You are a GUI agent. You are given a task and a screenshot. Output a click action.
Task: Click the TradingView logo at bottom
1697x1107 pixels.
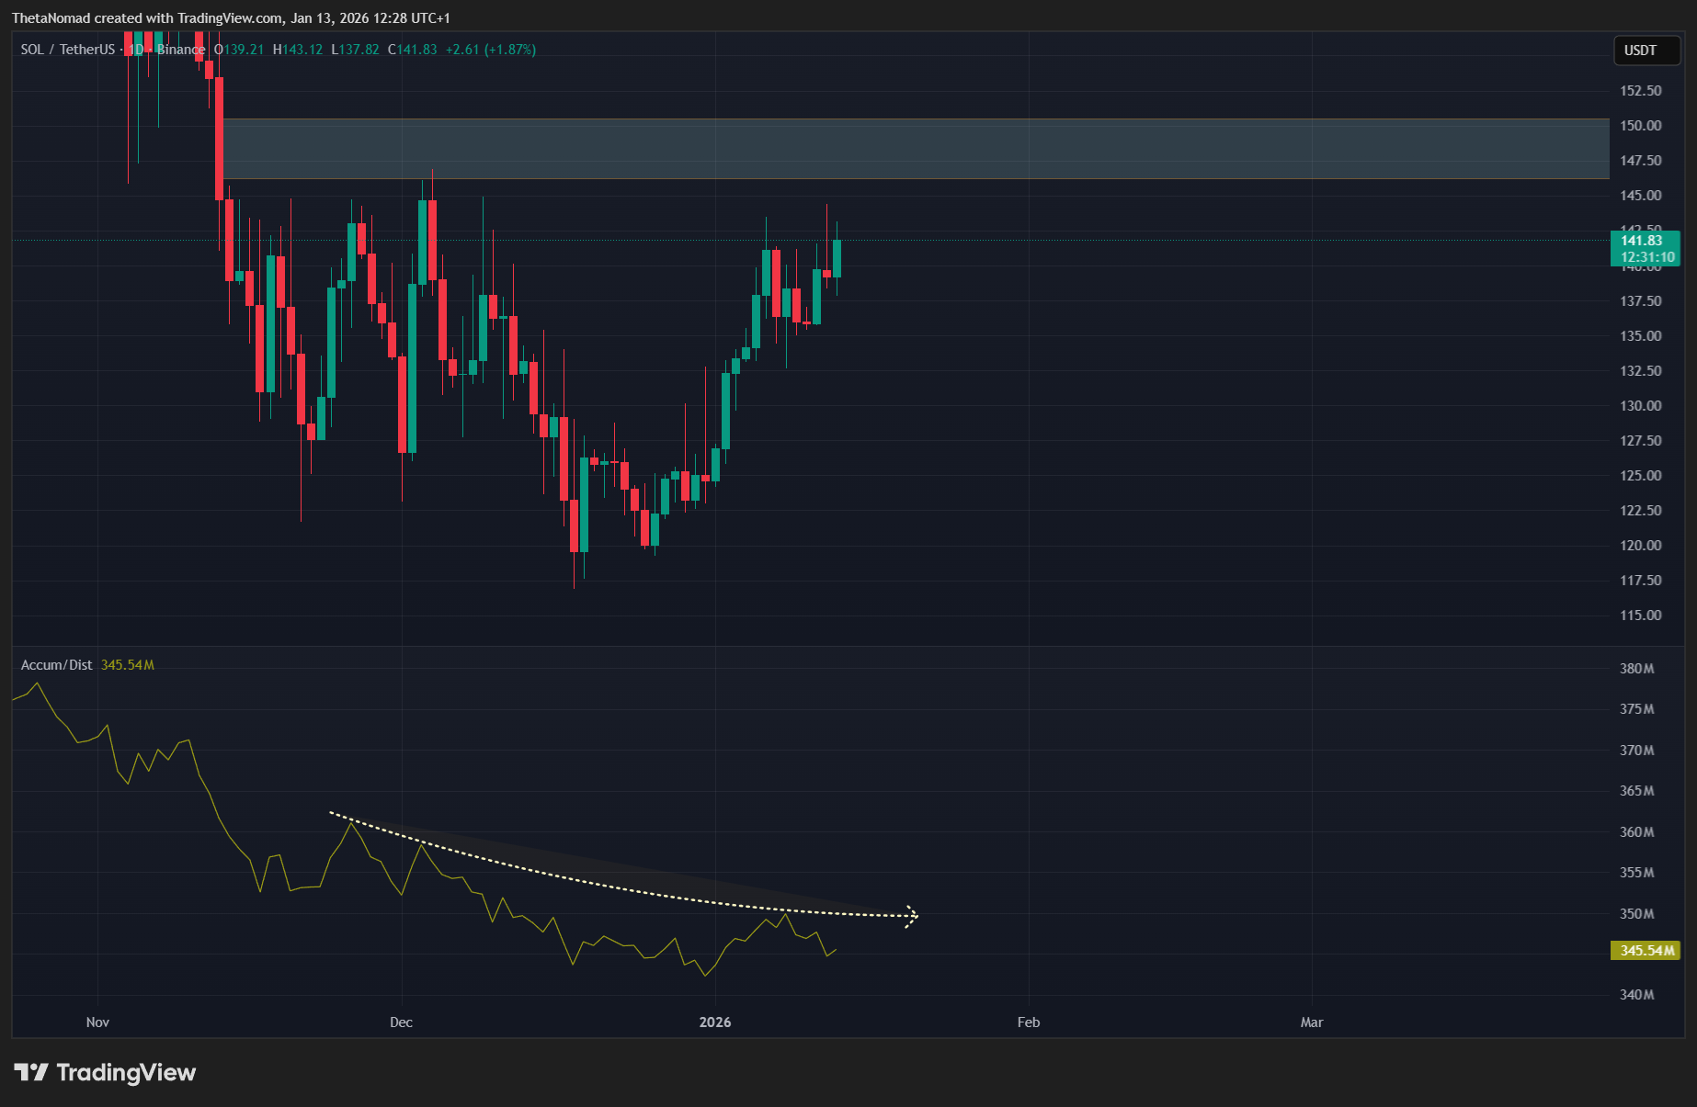tap(105, 1072)
